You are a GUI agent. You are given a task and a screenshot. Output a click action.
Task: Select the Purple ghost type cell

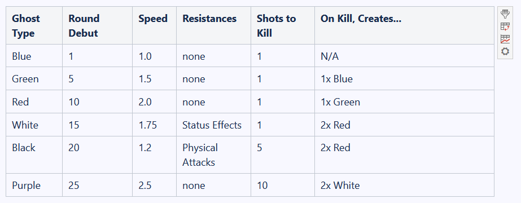[34, 185]
